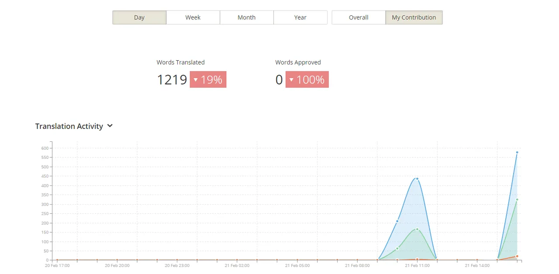
Task: Click the 20 Feb 23:00 axis label
Action: (177, 265)
